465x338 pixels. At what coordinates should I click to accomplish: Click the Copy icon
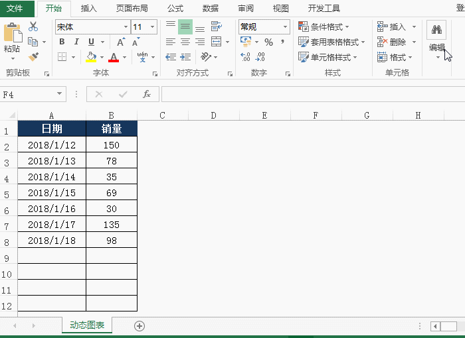[33, 42]
